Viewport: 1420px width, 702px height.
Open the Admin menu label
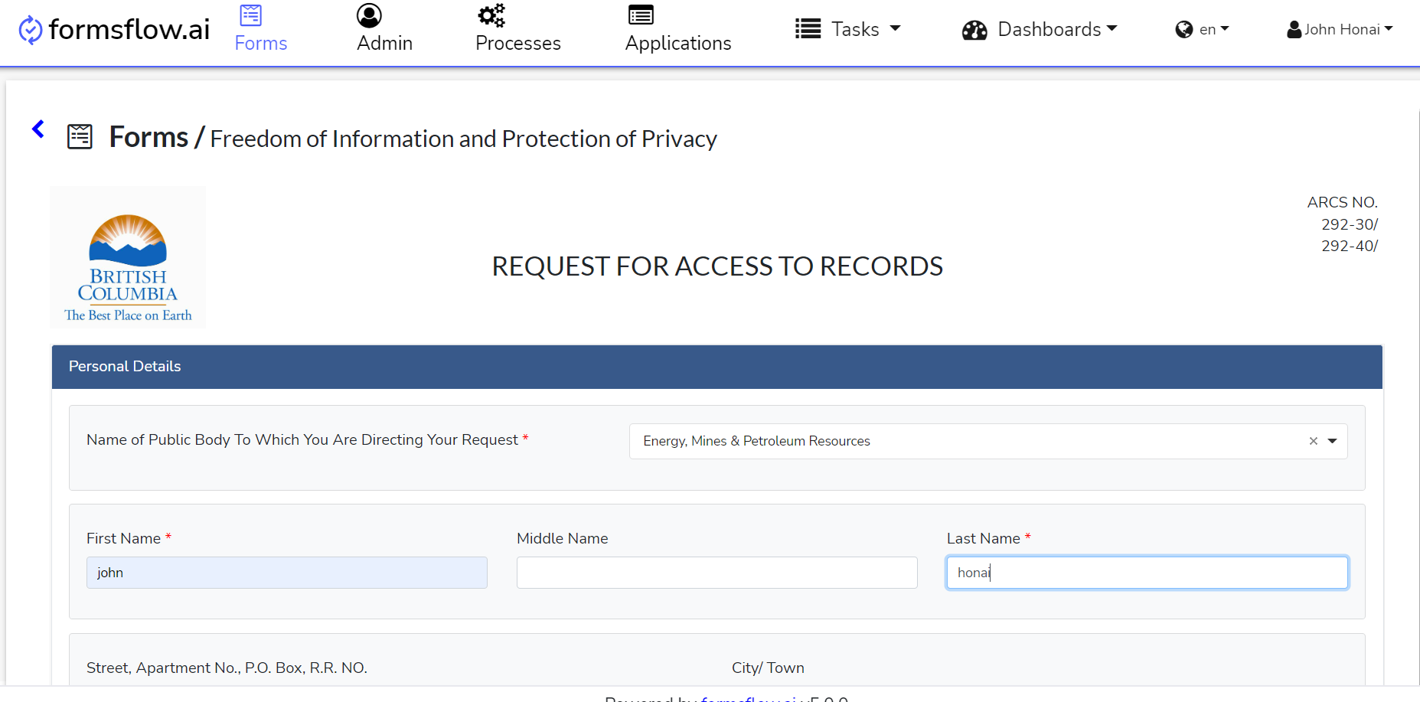coord(385,44)
